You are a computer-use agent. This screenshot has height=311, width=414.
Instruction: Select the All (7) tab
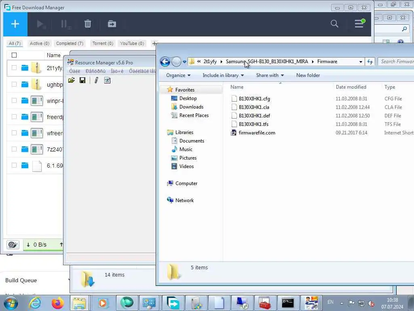[x=15, y=44]
